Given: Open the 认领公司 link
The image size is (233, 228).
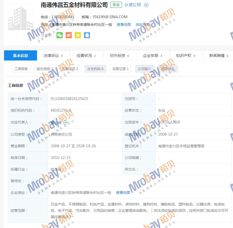Looking at the screenshot, I should click(133, 5).
